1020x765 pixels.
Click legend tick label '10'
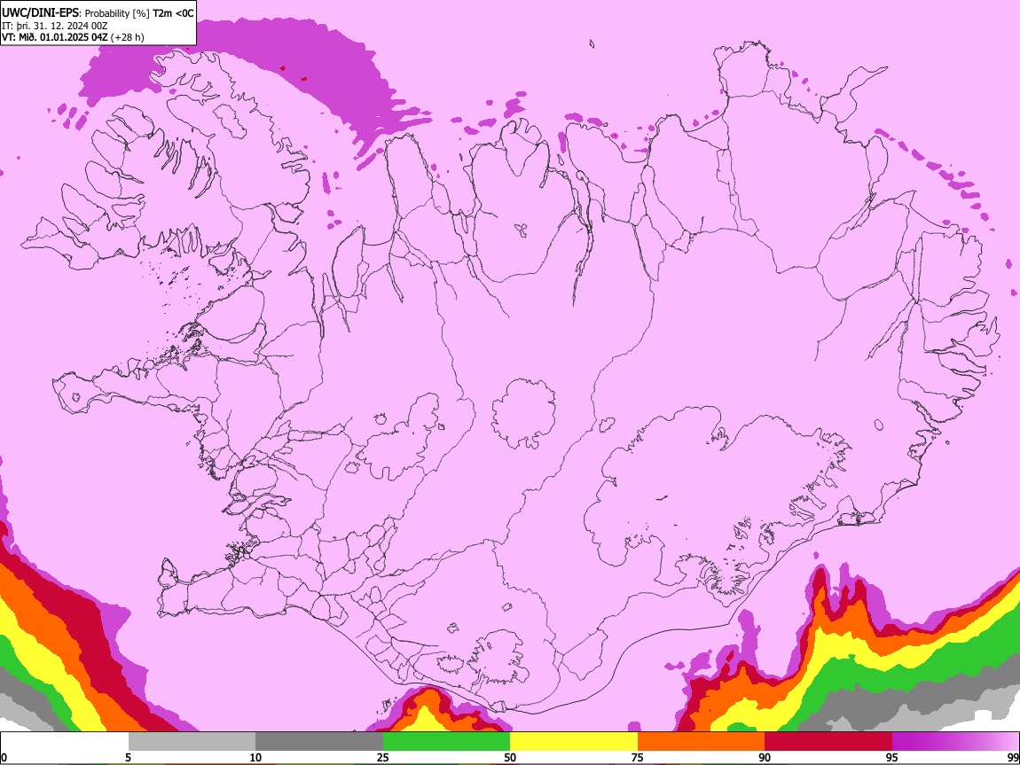pyautogui.click(x=255, y=758)
